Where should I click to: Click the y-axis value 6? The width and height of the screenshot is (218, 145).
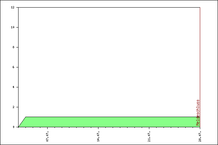tap(14, 67)
